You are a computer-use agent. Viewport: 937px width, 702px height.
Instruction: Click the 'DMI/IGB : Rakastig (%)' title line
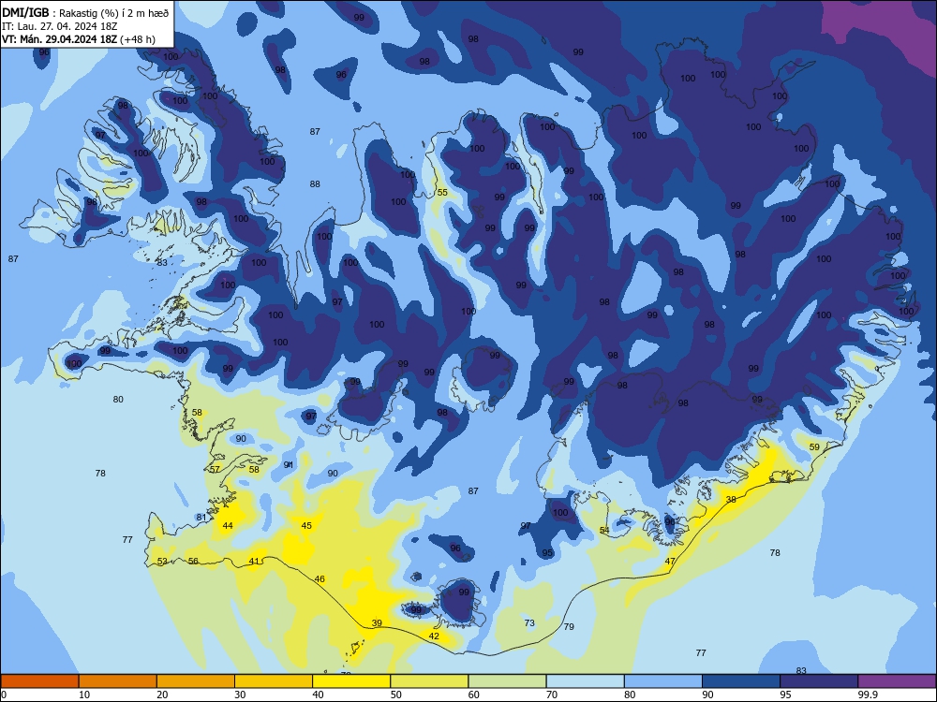pyautogui.click(x=86, y=12)
